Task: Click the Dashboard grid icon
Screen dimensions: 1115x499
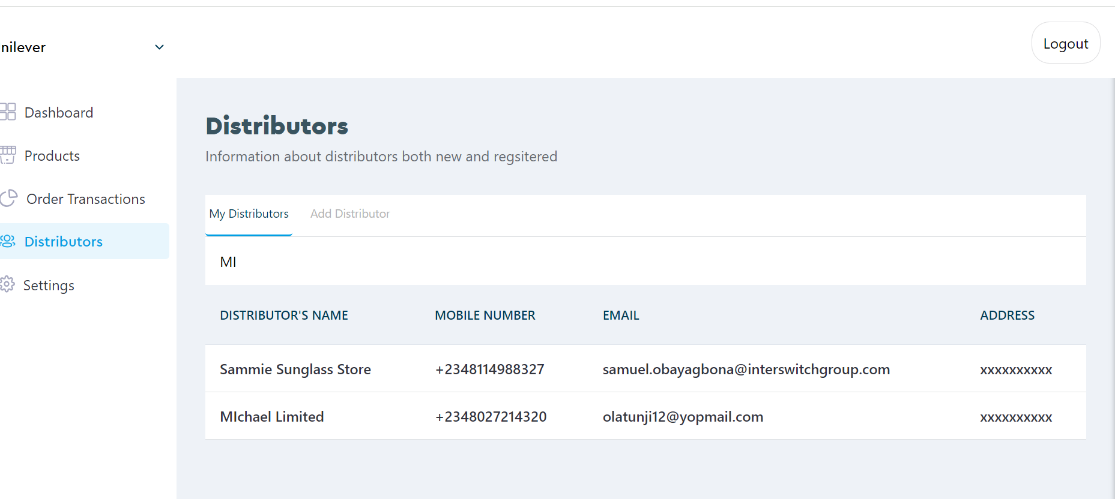Action: click(x=8, y=112)
